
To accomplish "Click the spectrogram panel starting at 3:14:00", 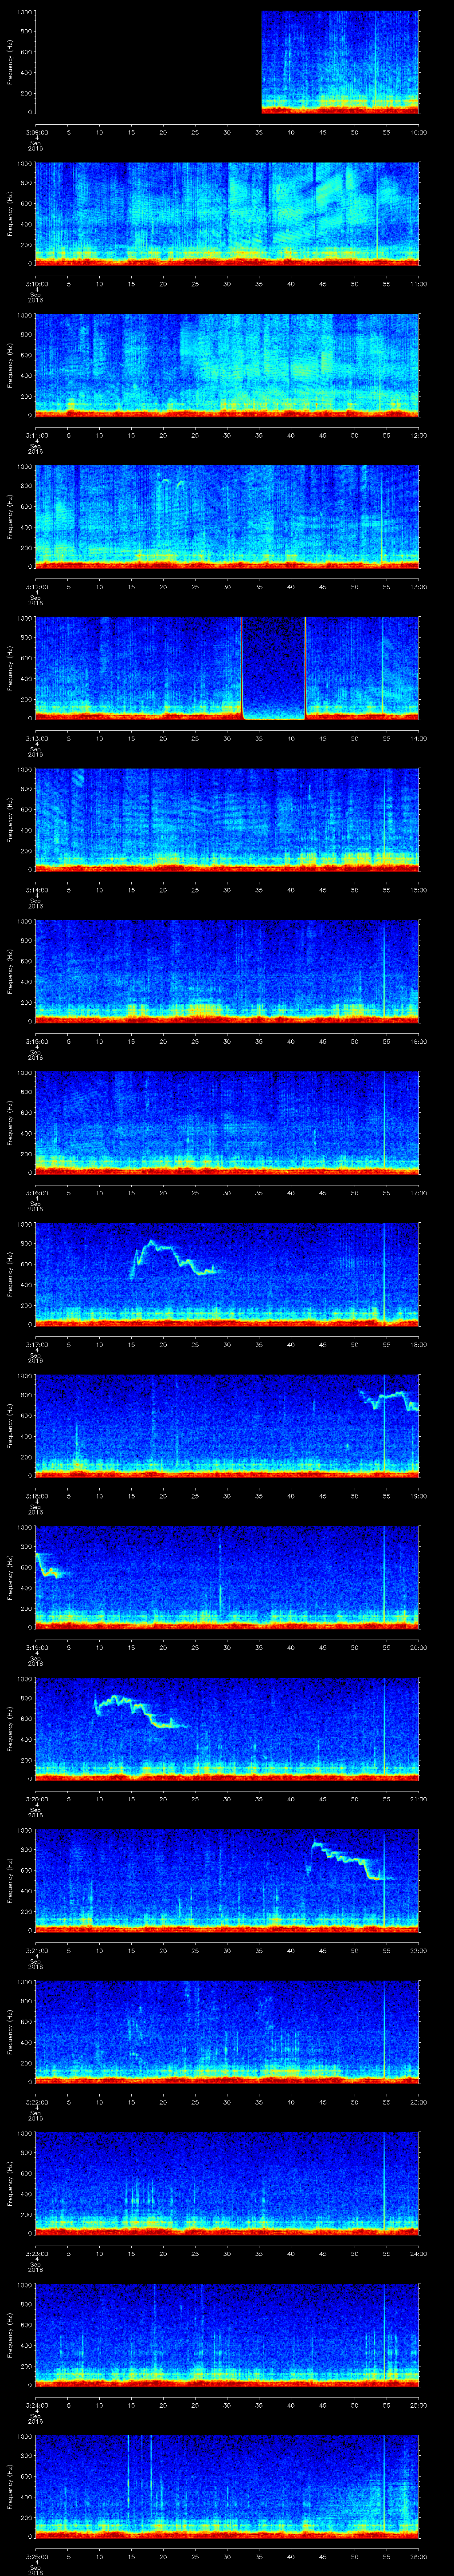I will coord(227,820).
